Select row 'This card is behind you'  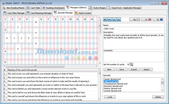pos(51,89)
